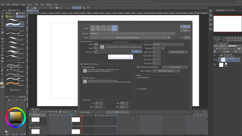The width and height of the screenshot is (242, 136).
Task: Jump to first frame in the Timeline
Action: (46, 112)
